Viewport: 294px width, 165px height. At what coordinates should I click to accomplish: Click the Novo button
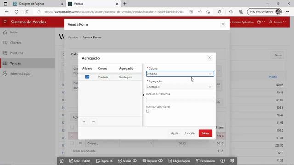click(278, 55)
